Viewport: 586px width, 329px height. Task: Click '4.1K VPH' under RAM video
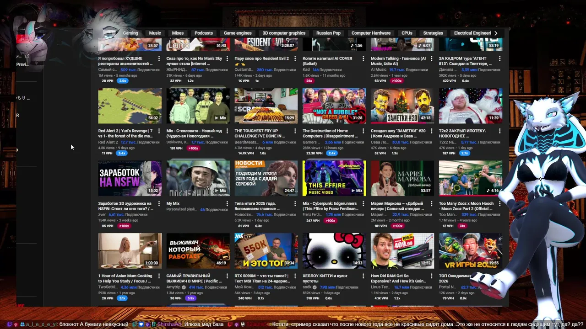381,298
